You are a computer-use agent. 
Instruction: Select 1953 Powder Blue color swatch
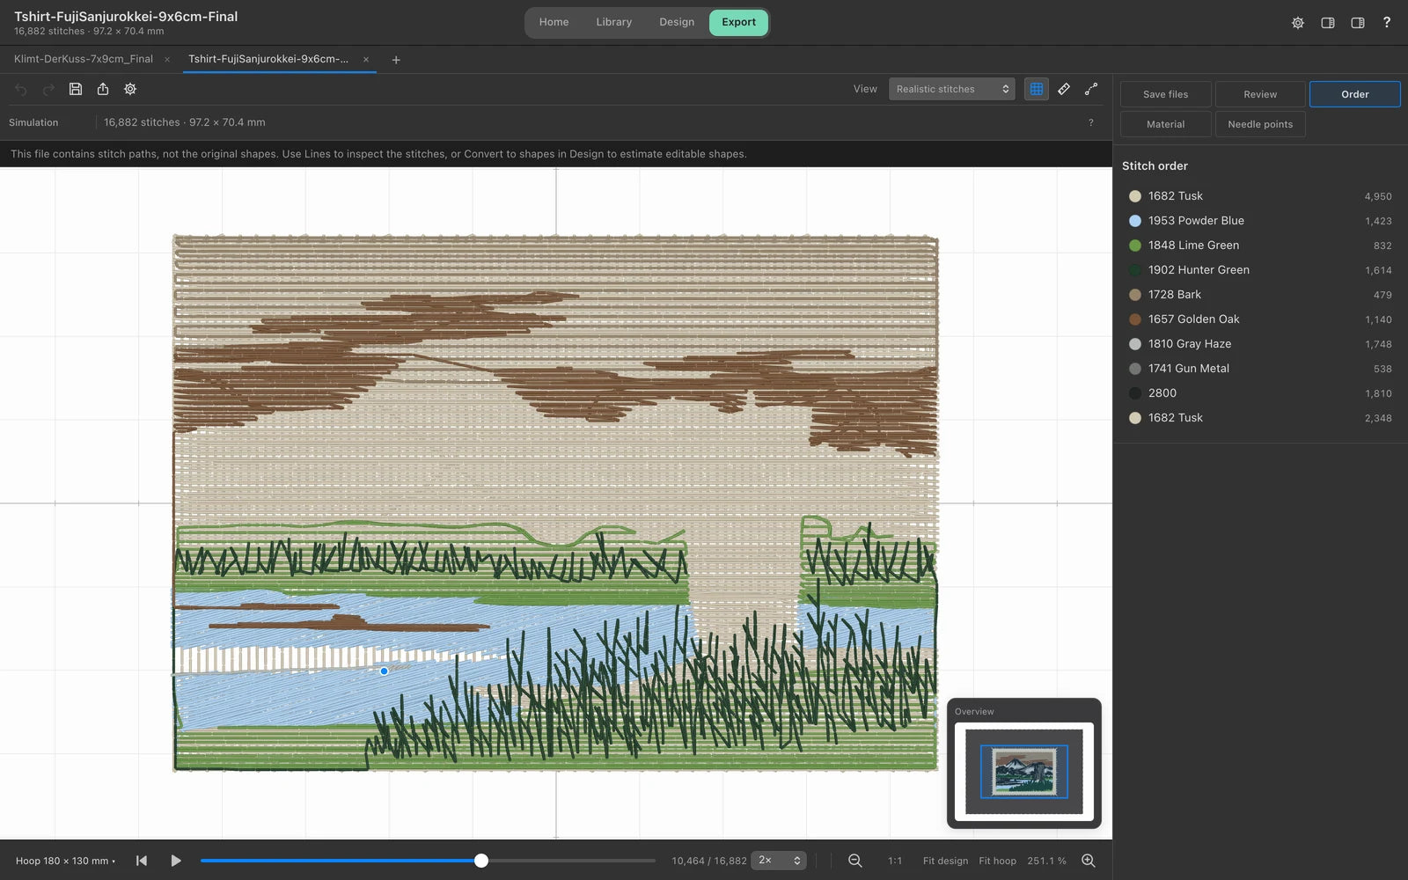coord(1135,221)
